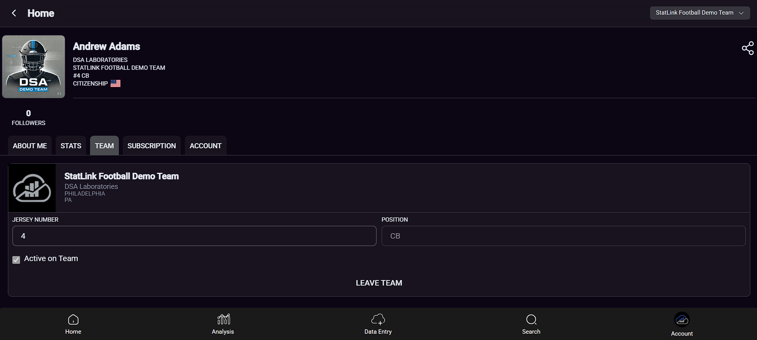Screen dimensions: 757x340
Task: Switch to the Stats tab
Action: click(x=71, y=146)
